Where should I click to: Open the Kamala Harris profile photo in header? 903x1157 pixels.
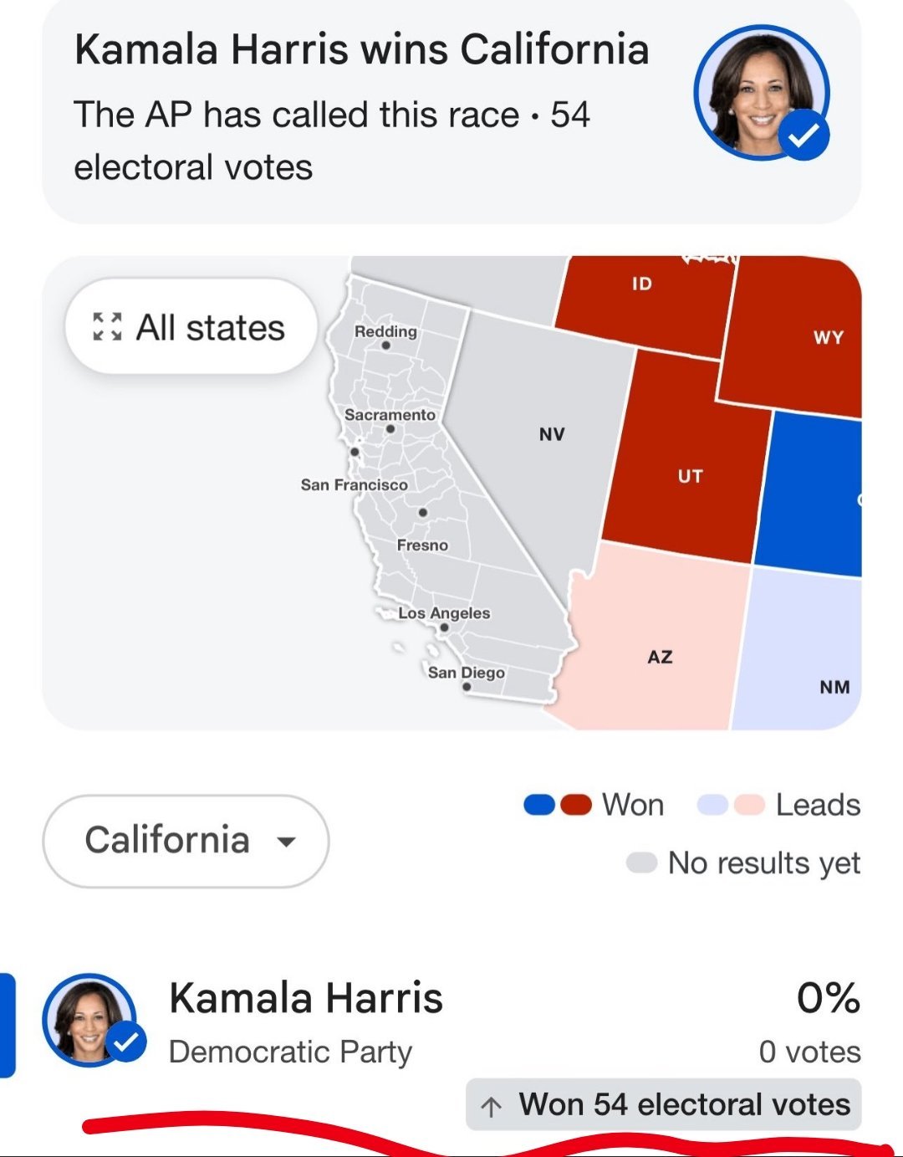point(762,92)
